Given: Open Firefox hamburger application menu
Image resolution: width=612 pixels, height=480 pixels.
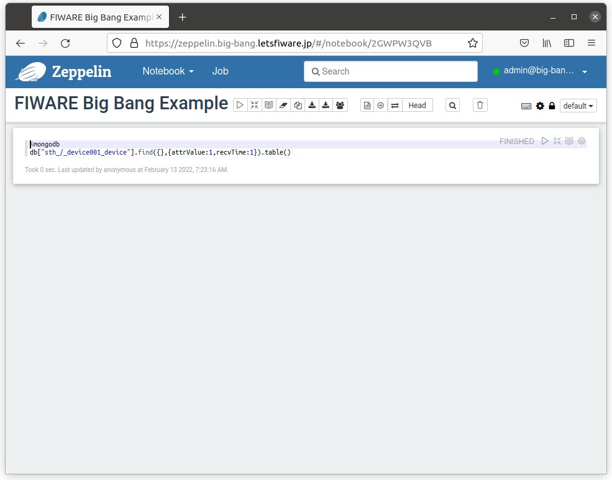Looking at the screenshot, I should [x=591, y=43].
